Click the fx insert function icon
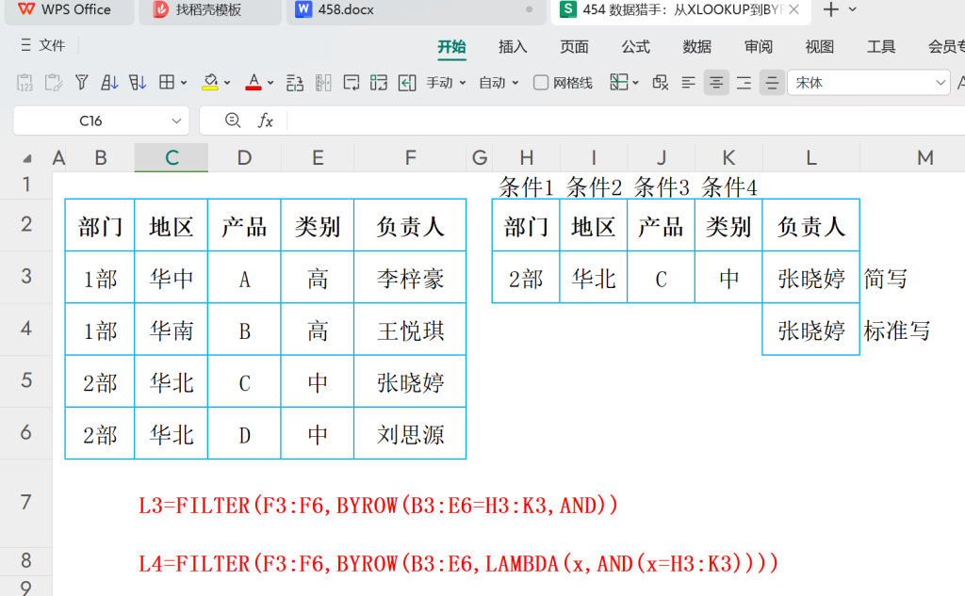This screenshot has height=596, width=965. (265, 121)
